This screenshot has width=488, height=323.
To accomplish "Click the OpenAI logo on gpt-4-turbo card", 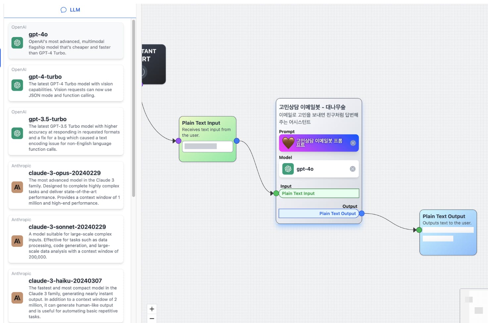I will (17, 85).
